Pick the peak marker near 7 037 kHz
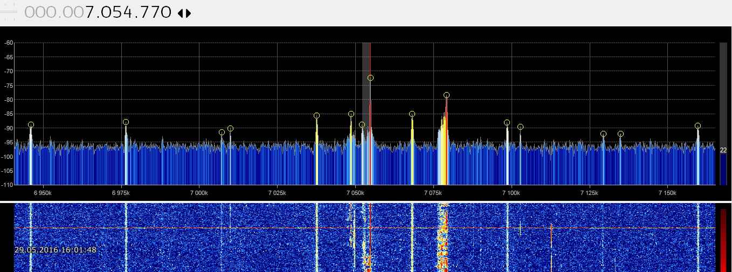The image size is (732, 272). tap(316, 116)
